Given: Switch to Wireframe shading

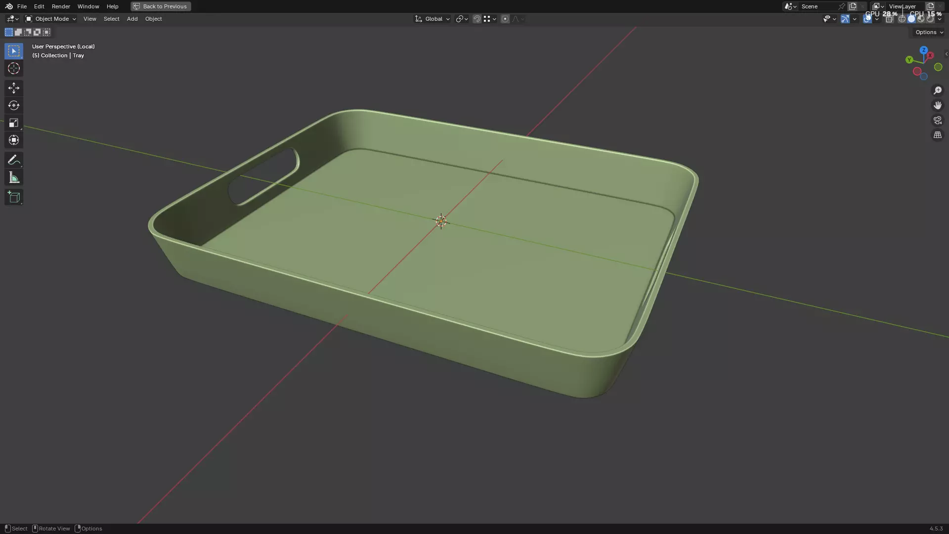Looking at the screenshot, I should click(902, 19).
